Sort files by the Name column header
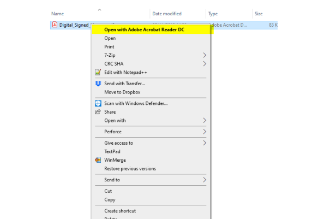Viewport: 330px width, 224px height. tap(58, 14)
